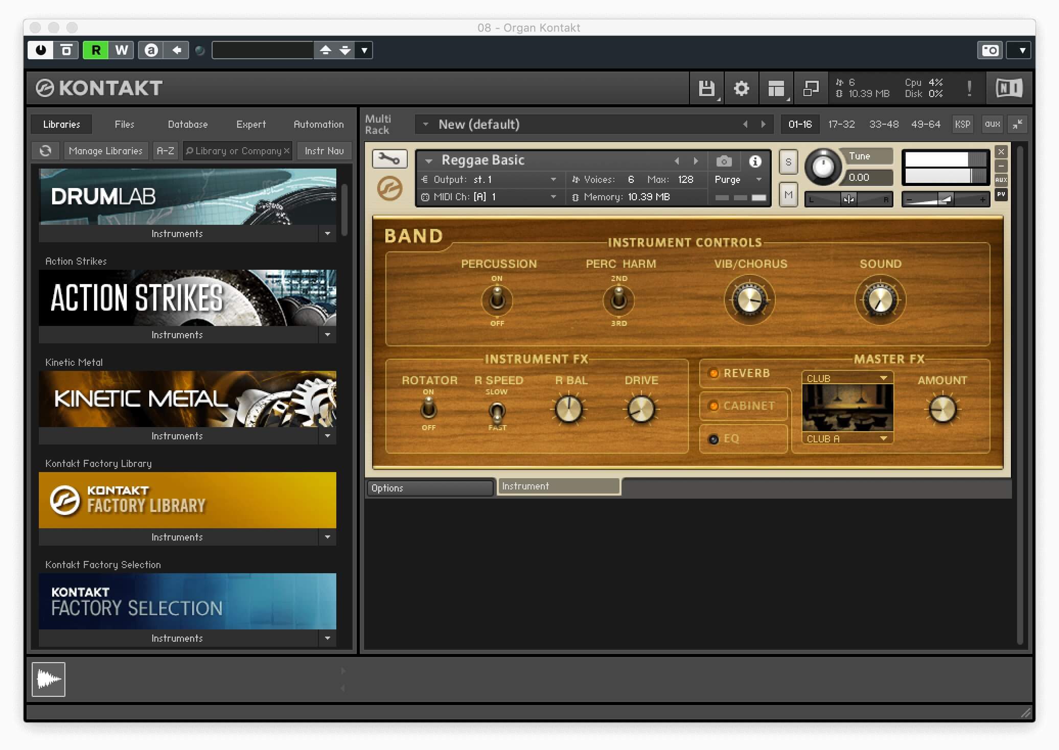Select the 17-32 rack page tab
This screenshot has height=750, width=1059.
[841, 124]
